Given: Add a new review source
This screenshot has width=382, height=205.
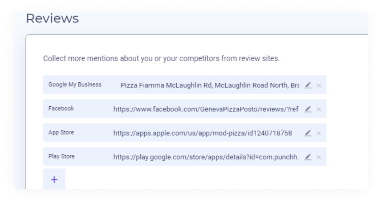Looking at the screenshot, I should [54, 180].
